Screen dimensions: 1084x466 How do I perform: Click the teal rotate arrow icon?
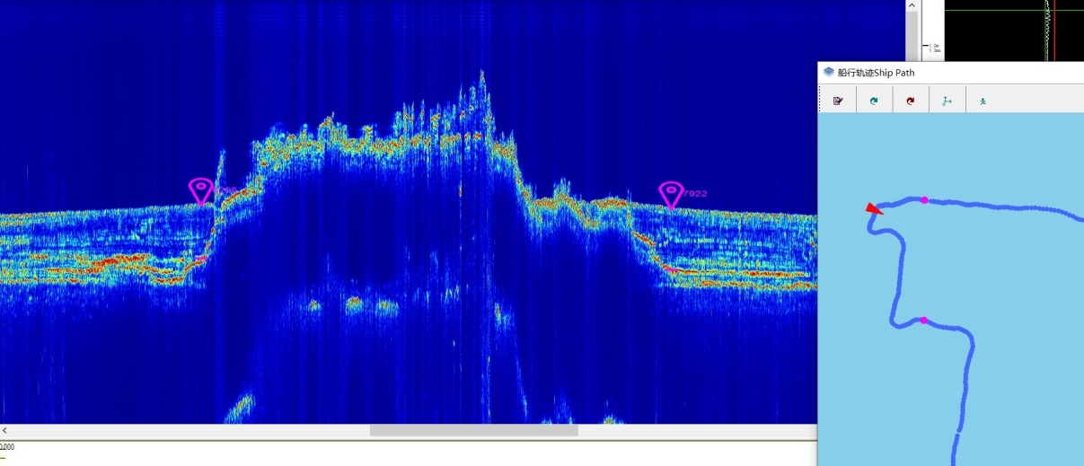[874, 101]
